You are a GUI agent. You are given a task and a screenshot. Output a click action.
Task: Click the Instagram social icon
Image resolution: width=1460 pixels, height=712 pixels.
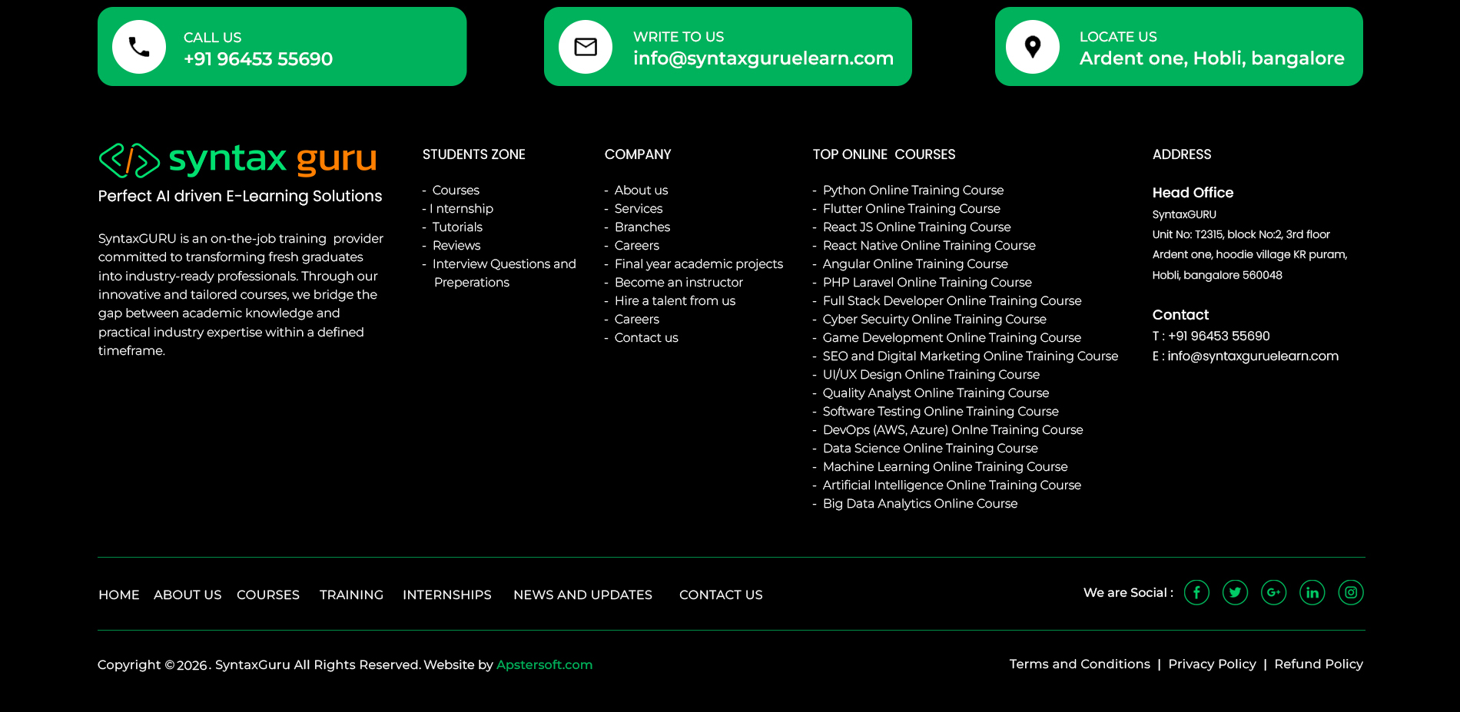coord(1350,592)
